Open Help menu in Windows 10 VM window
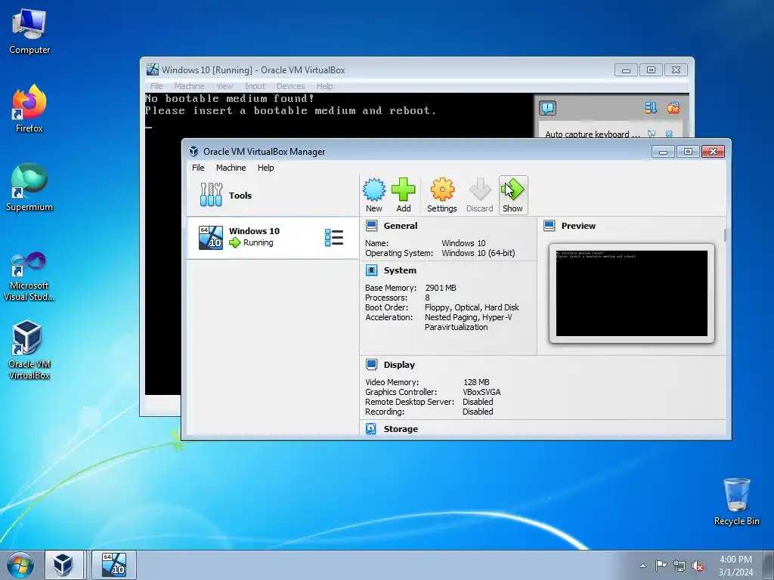 [x=324, y=86]
